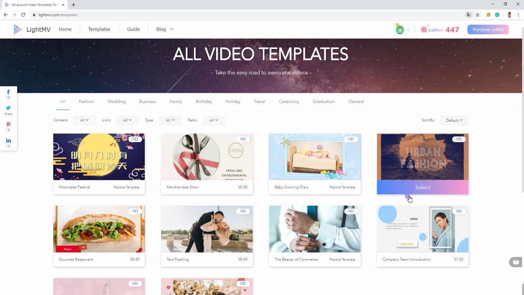The image size is (524, 295).
Task: Open the Limit filter dropdown
Action: [127, 120]
